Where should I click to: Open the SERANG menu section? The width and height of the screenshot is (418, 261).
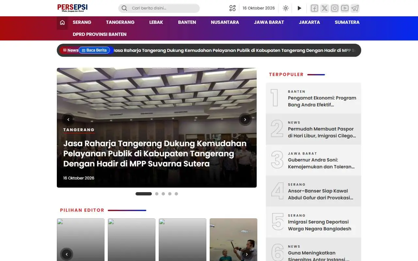tap(82, 22)
